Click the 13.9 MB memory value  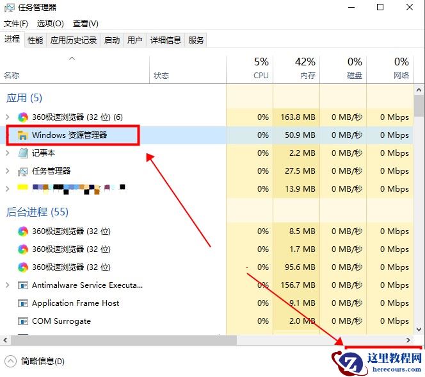pos(300,189)
